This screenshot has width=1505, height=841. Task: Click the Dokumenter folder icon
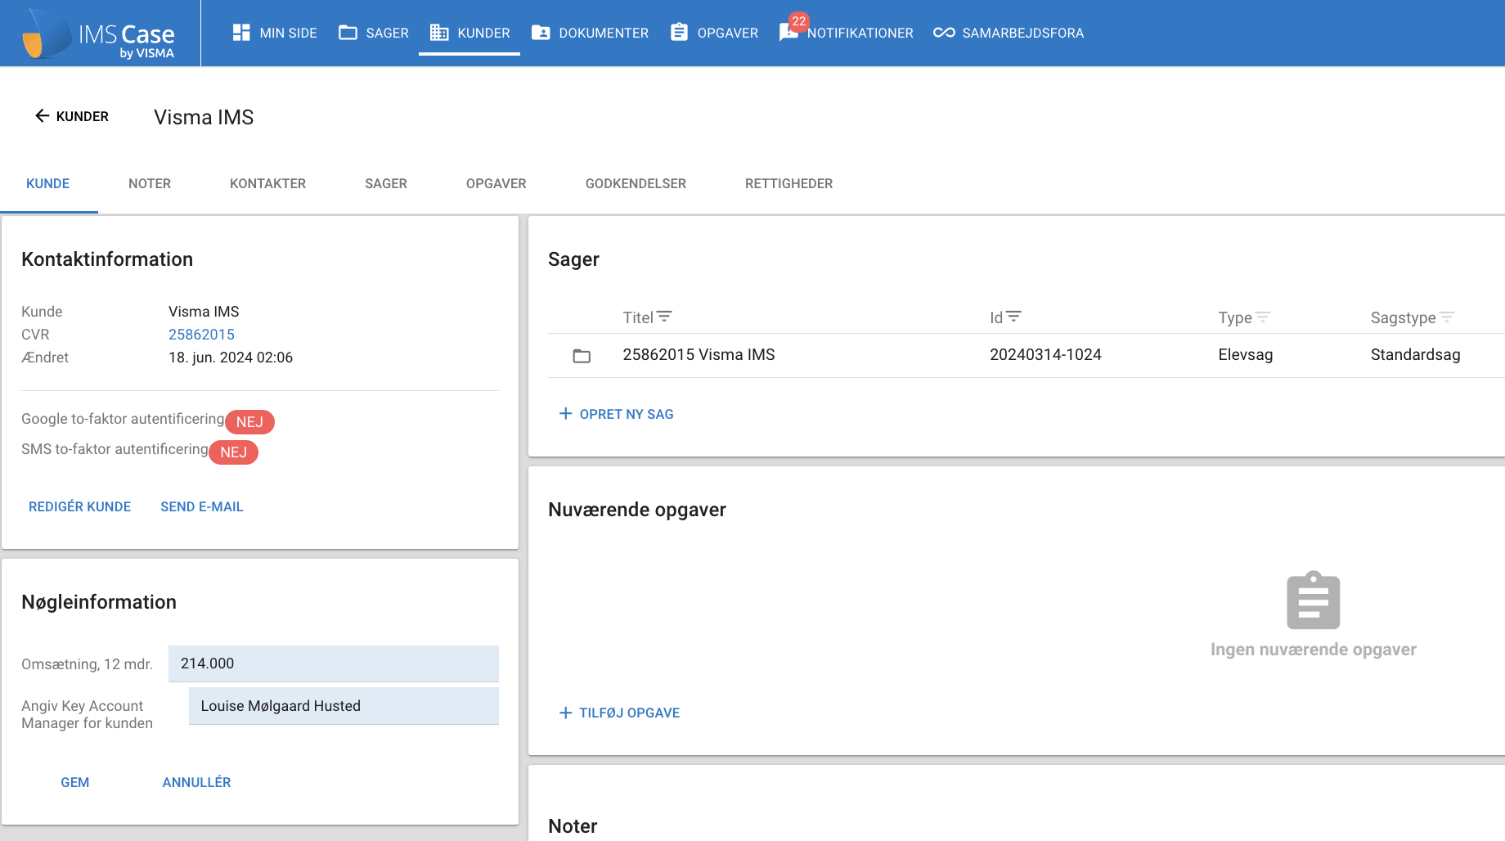(x=541, y=33)
